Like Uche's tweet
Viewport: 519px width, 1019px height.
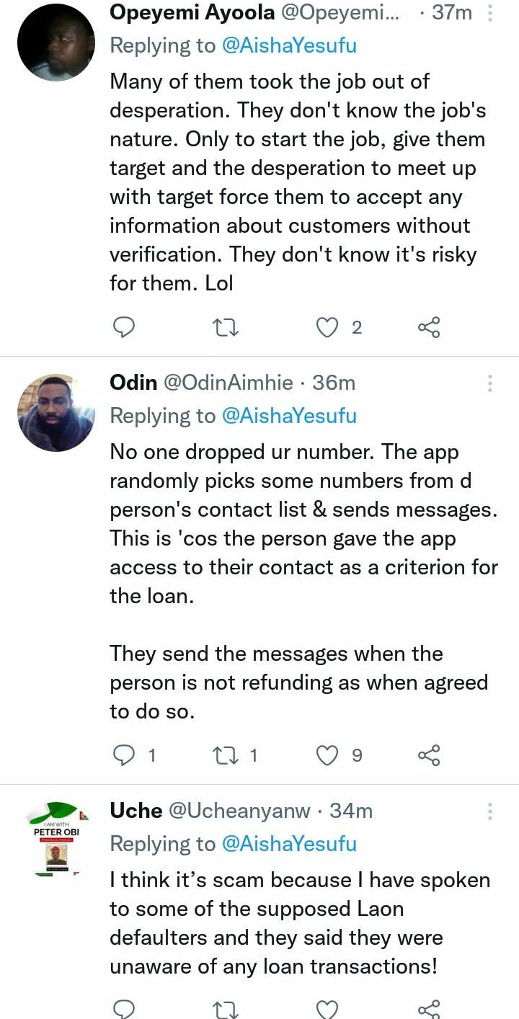(328, 1009)
